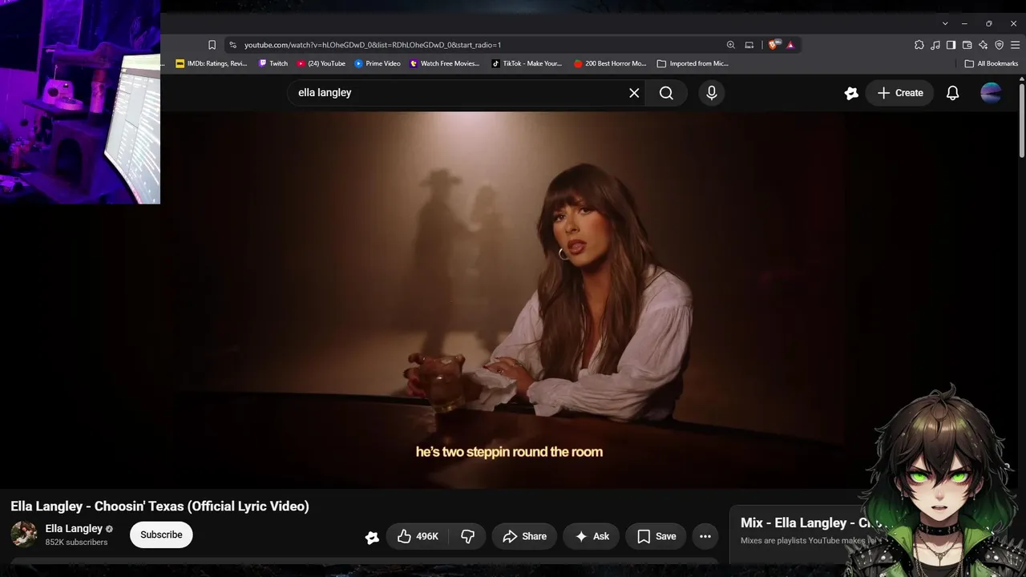Image resolution: width=1026 pixels, height=577 pixels.
Task: Open the browser extensions puzzle icon
Action: pos(919,45)
